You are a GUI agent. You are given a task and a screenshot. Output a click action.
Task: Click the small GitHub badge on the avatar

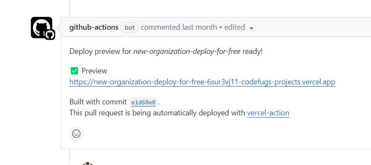pyautogui.click(x=50, y=35)
